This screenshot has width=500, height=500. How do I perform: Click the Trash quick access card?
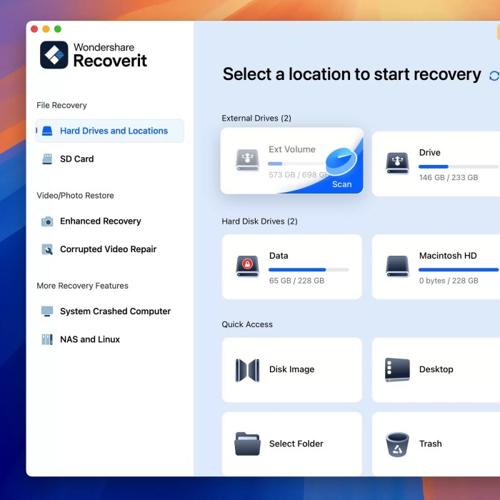[436, 444]
